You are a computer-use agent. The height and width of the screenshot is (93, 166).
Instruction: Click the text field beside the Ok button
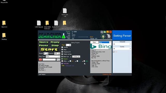click(x=49, y=60)
